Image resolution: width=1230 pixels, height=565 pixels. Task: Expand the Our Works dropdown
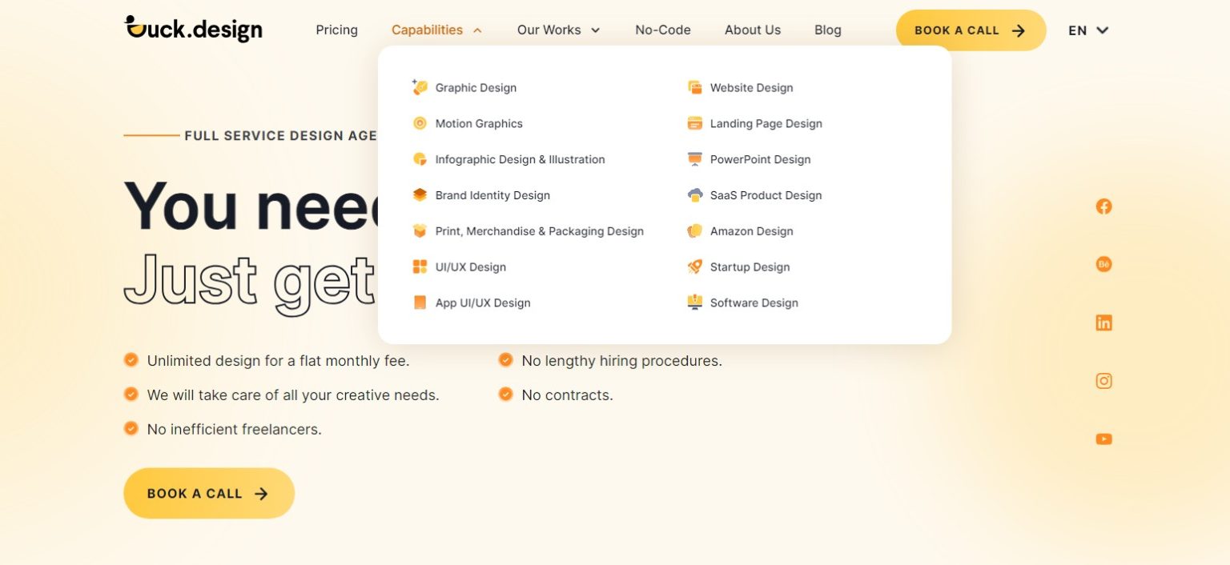coord(558,30)
